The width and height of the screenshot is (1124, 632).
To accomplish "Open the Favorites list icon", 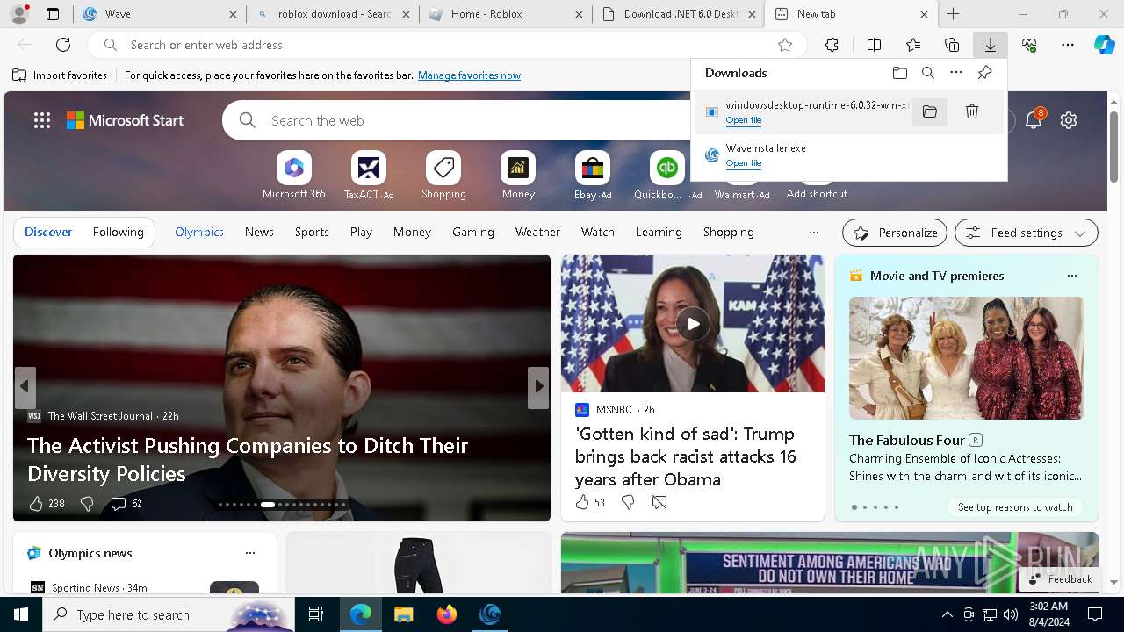I will (913, 45).
